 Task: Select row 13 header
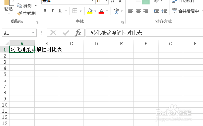coord(5,123)
